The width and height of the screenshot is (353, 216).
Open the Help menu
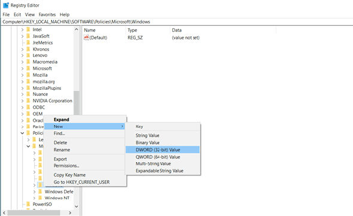(65, 14)
